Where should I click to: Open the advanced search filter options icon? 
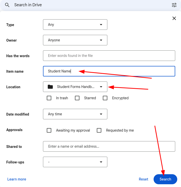(x=174, y=5)
